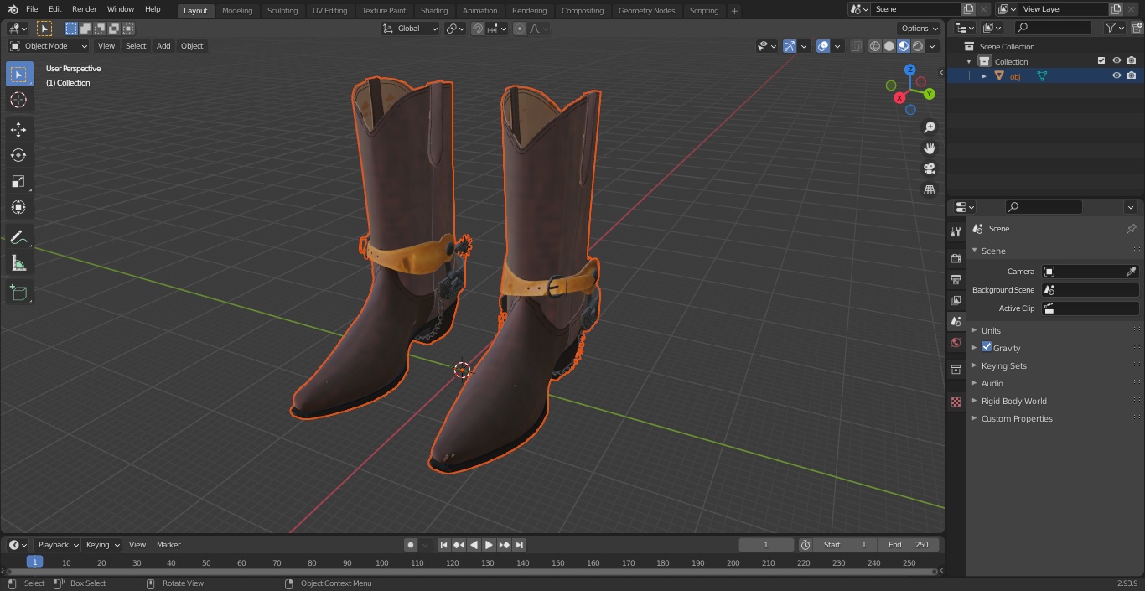The width and height of the screenshot is (1145, 591).
Task: Switch to the Sculpting workspace tab
Action: tap(282, 11)
